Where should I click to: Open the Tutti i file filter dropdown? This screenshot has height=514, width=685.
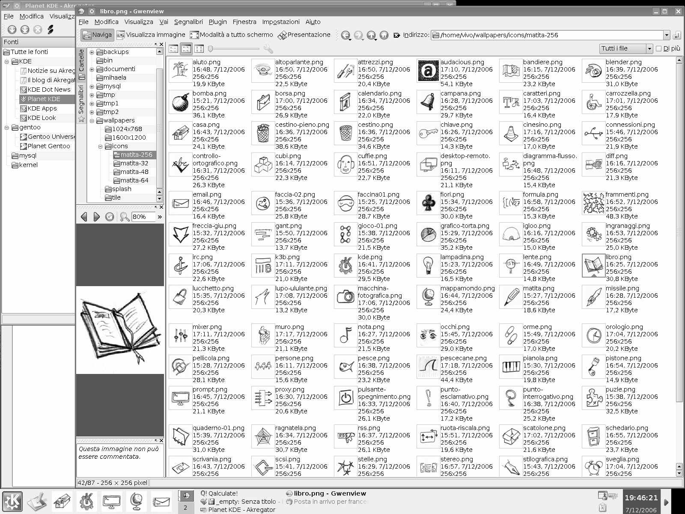[x=626, y=49]
